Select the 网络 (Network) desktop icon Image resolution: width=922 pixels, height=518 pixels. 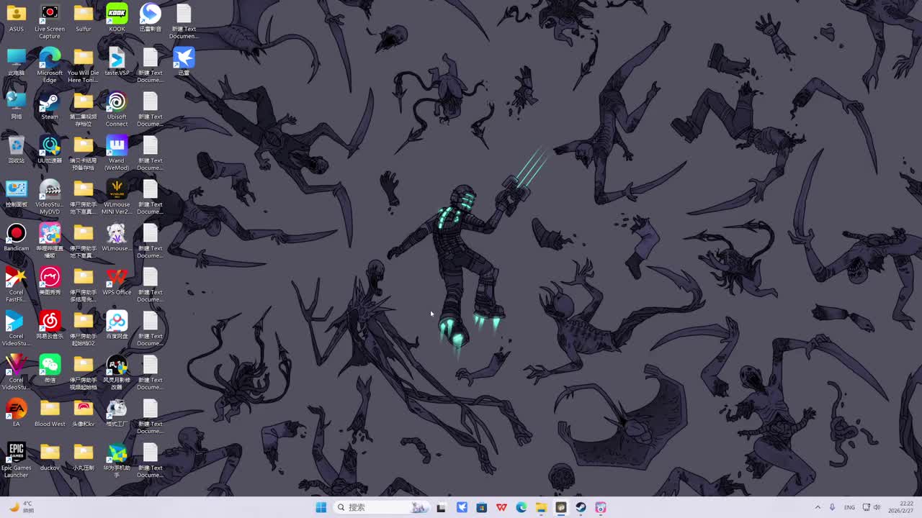[16, 106]
